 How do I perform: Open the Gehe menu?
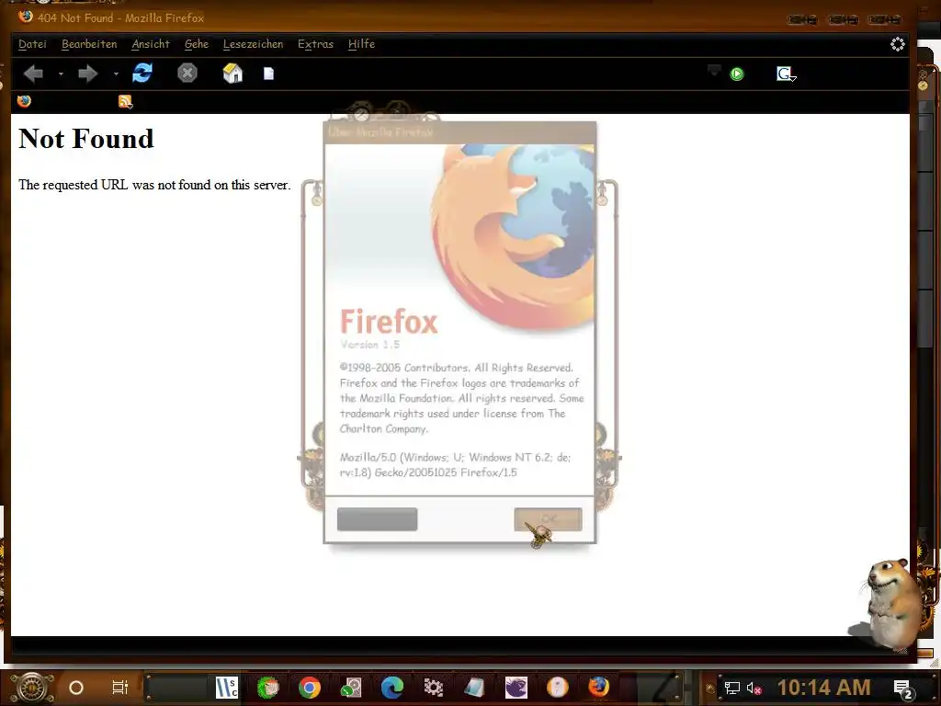tap(197, 44)
